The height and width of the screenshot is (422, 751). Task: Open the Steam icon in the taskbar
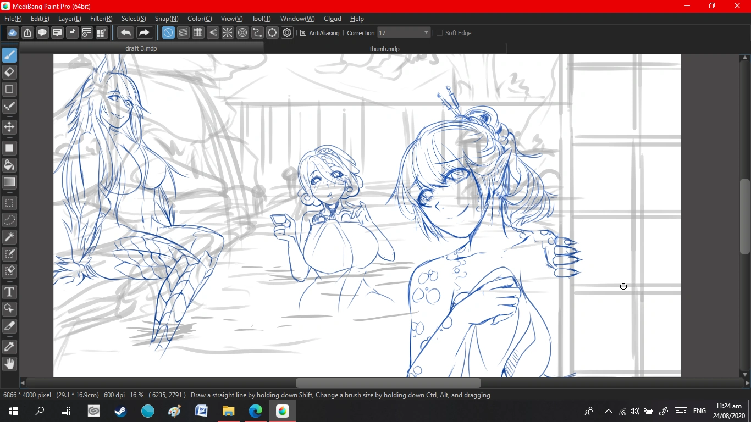coord(120,411)
